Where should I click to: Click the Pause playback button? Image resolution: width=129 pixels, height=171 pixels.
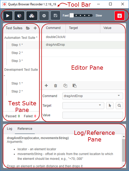tap(44, 16)
